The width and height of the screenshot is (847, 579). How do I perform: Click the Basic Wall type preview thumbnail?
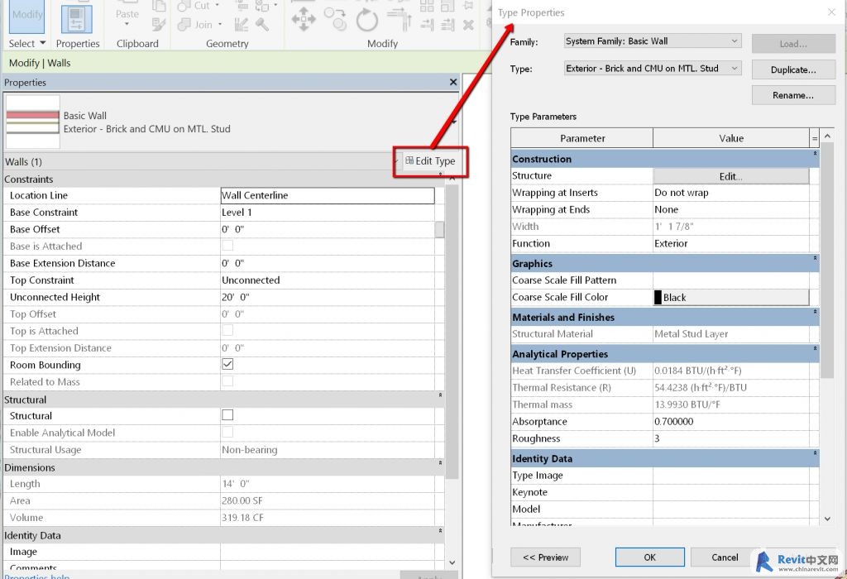32,122
